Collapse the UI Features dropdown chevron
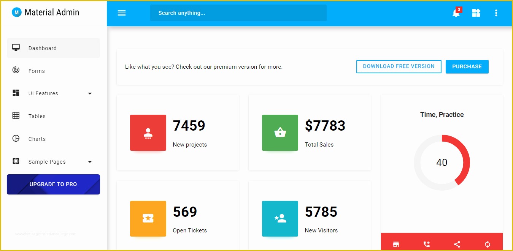 tap(90, 93)
